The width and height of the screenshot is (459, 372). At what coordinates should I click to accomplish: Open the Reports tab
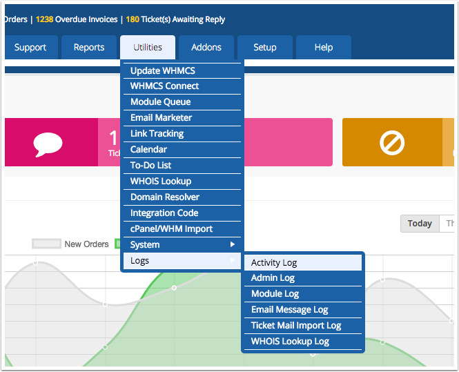(x=89, y=48)
